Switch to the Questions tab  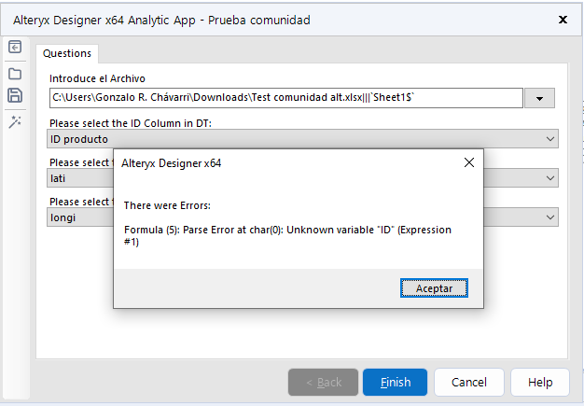(67, 54)
